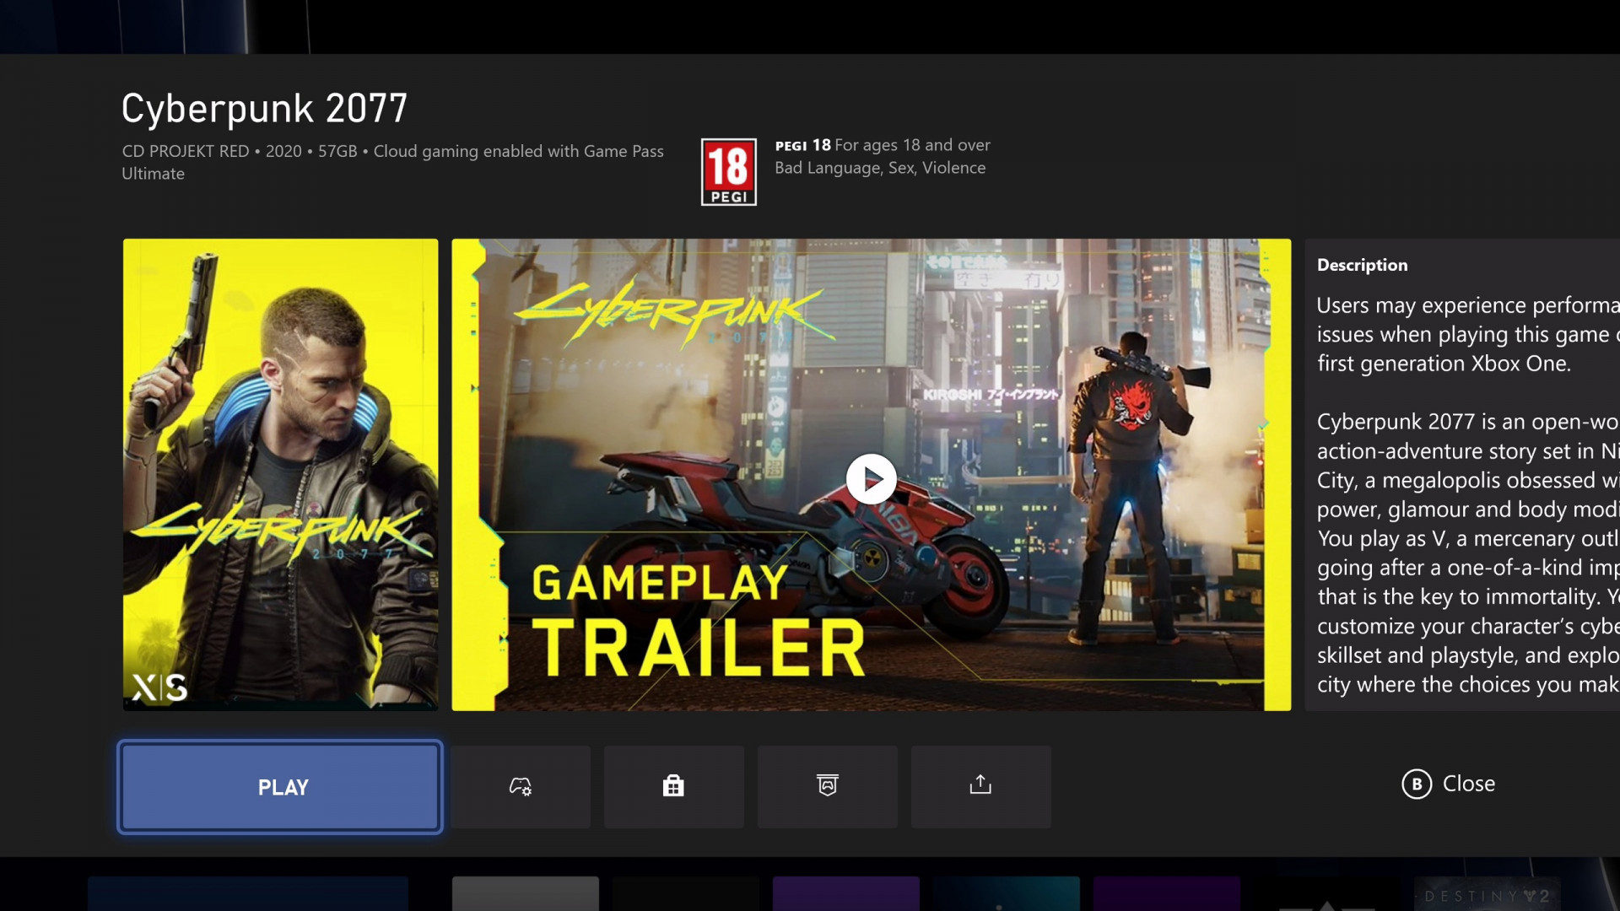Start the game with the PLAY button
The image size is (1620, 911).
280,787
